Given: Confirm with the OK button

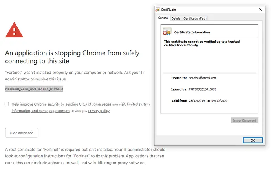Looking at the screenshot, I should pos(253,140).
